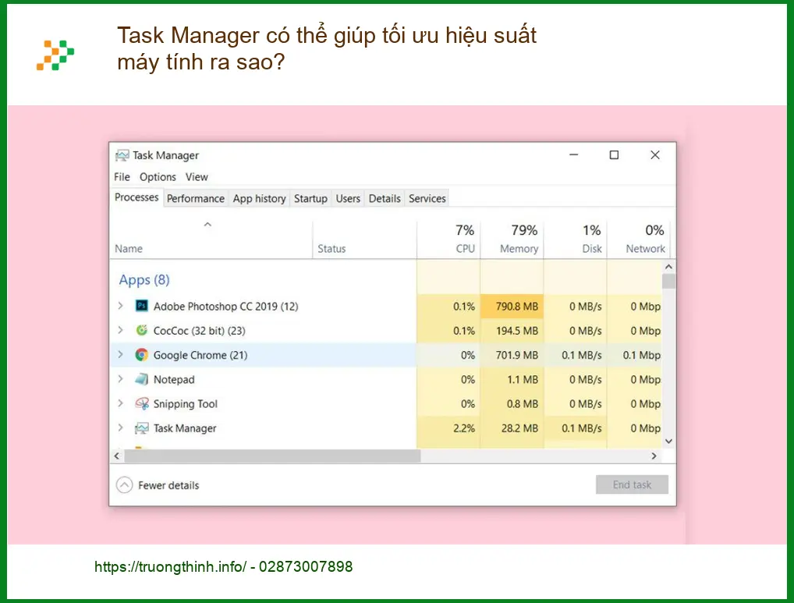
Task: Click the Snipping Tool scissors icon
Action: (142, 403)
